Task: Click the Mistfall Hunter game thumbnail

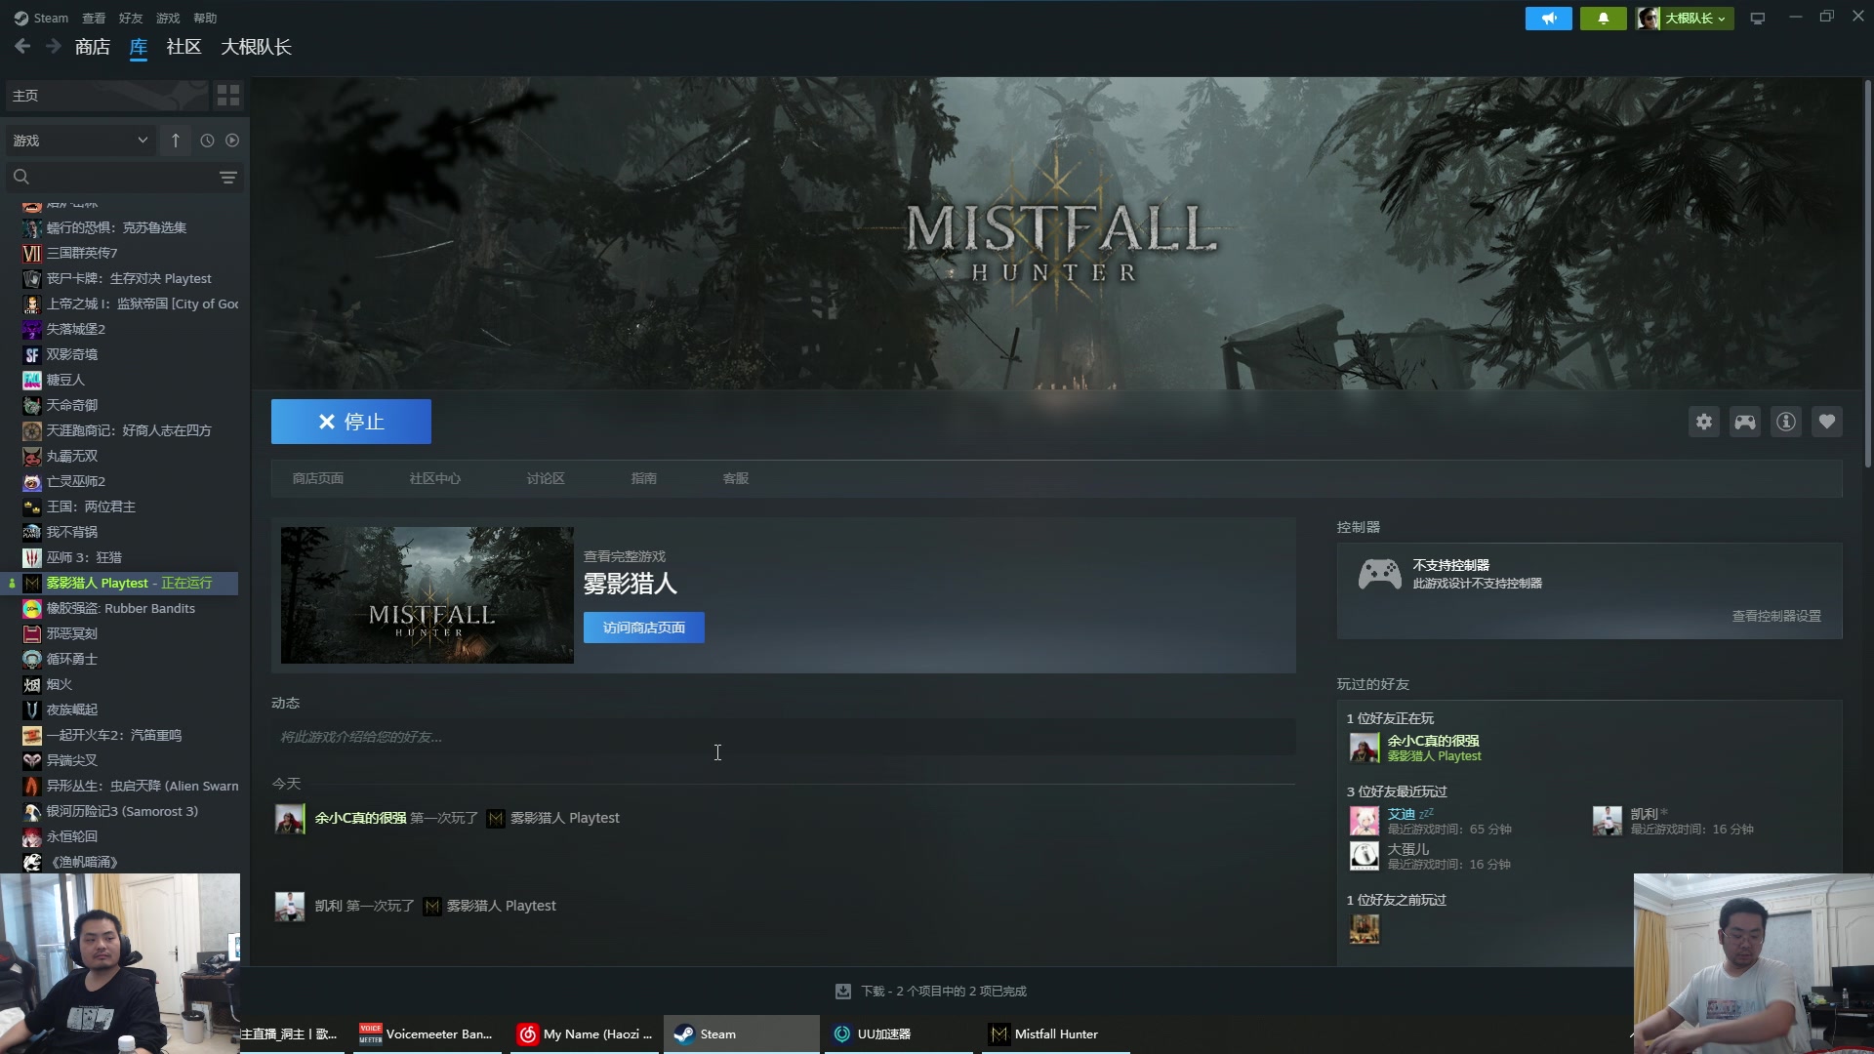Action: click(x=428, y=595)
